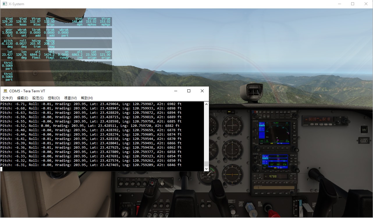
Task: Open the 文件(F) file menu
Action: point(7,98)
